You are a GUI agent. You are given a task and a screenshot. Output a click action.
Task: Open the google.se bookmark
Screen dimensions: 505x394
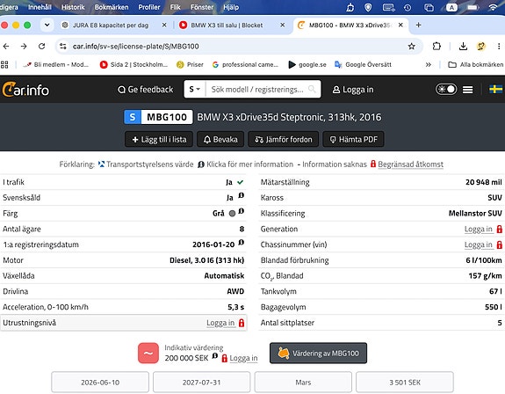[x=307, y=65]
